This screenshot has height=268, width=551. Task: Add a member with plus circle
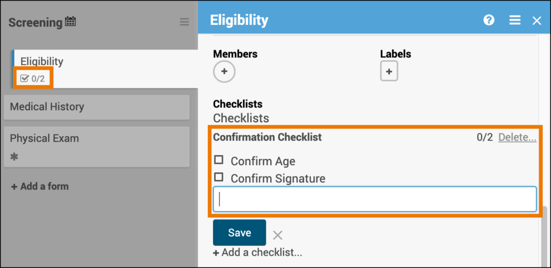tap(224, 72)
